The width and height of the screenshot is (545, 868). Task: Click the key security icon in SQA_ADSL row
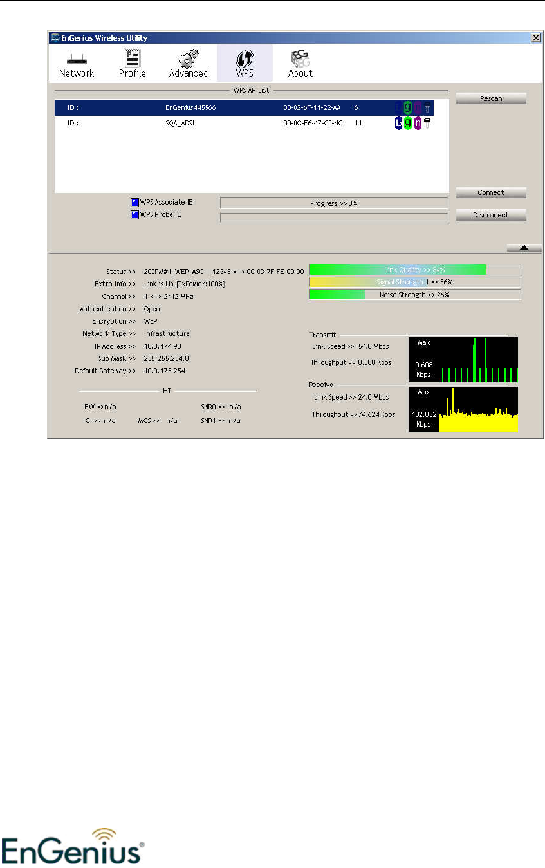coord(427,122)
